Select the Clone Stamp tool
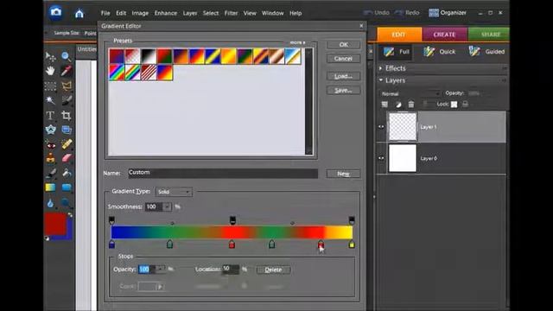This screenshot has width=553, height=311. click(50, 158)
